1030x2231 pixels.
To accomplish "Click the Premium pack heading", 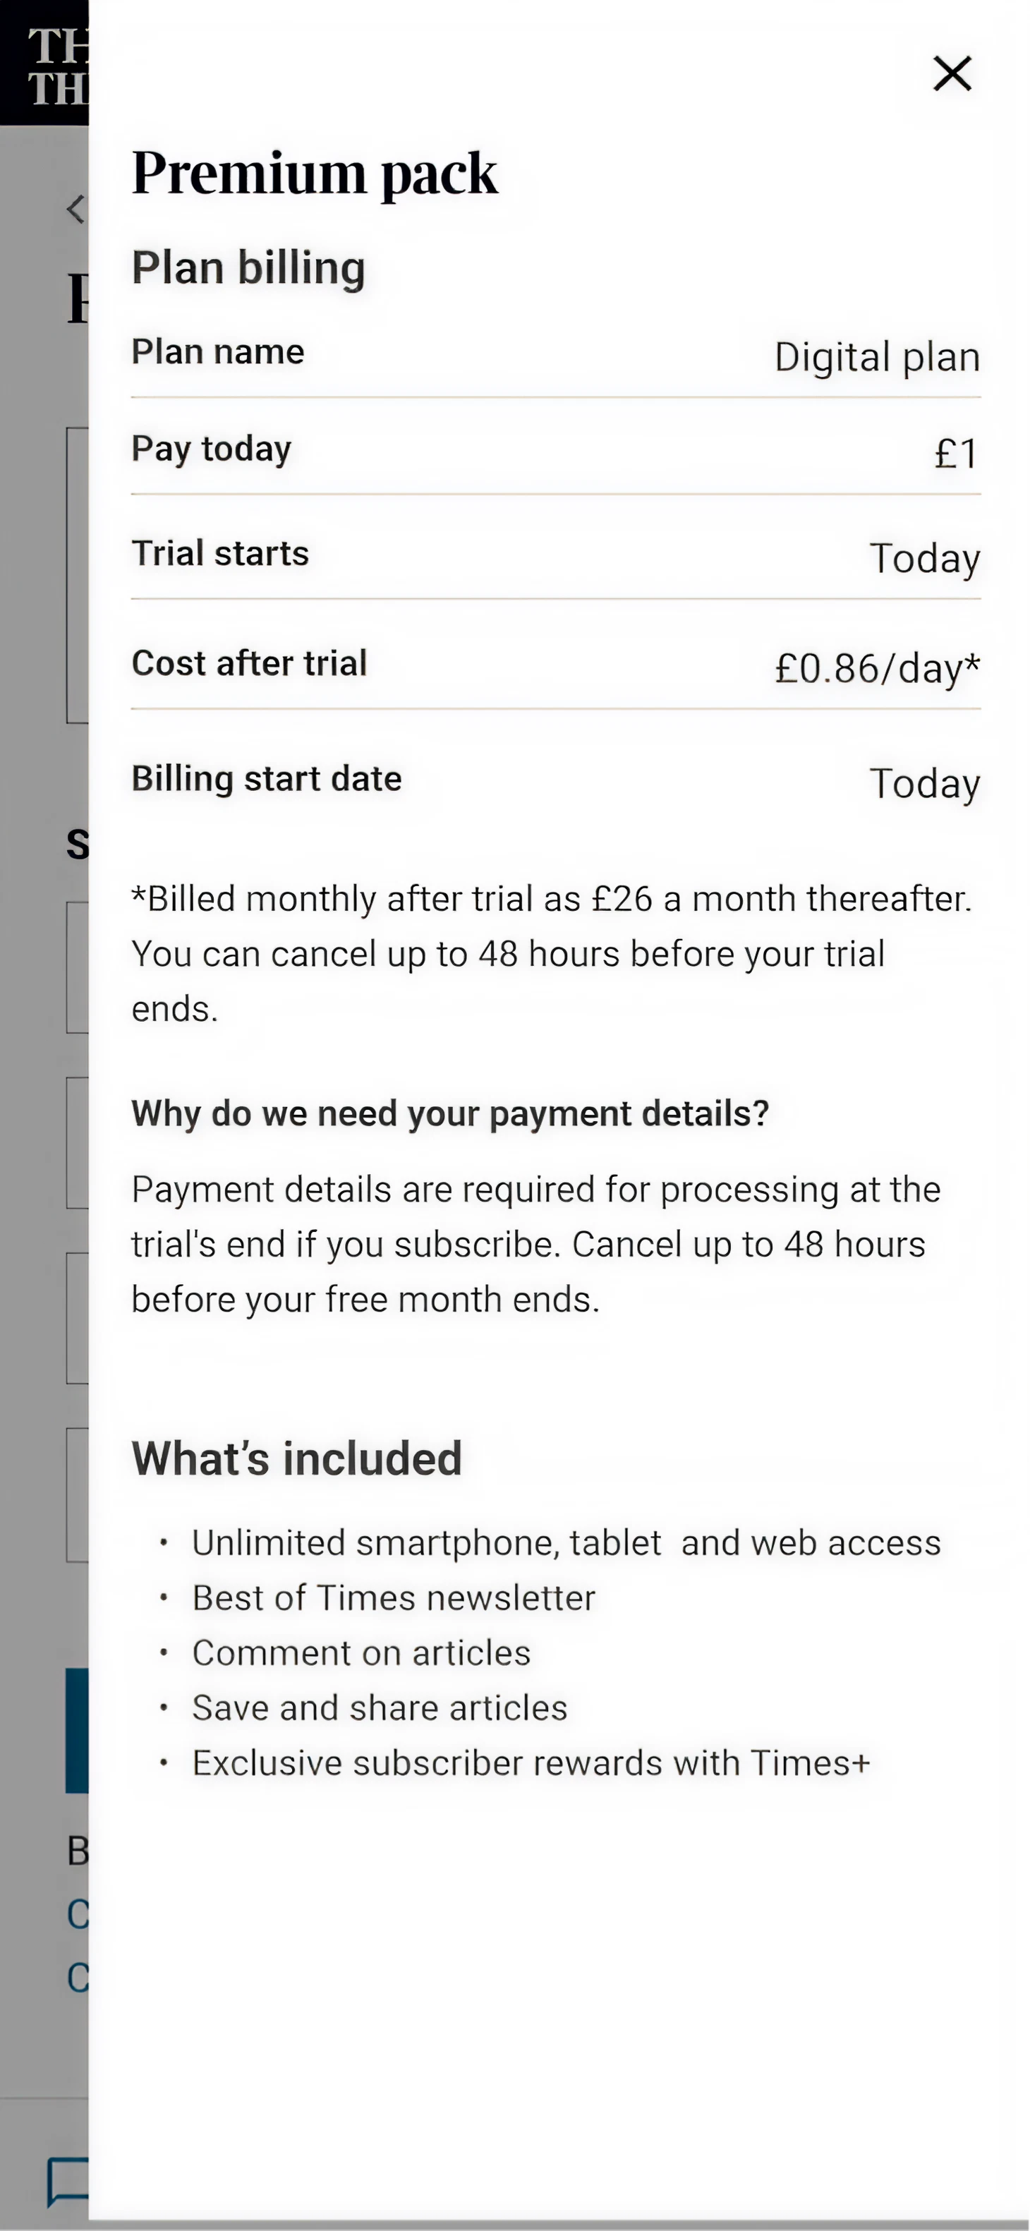I will (315, 172).
